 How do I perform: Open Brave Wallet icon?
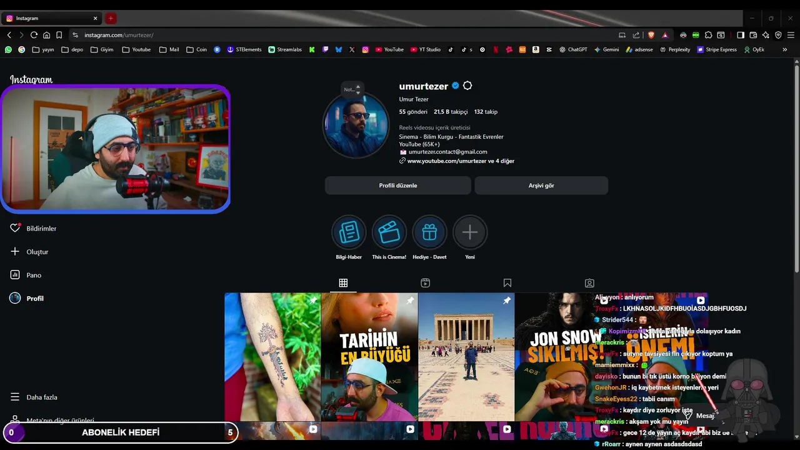click(753, 35)
